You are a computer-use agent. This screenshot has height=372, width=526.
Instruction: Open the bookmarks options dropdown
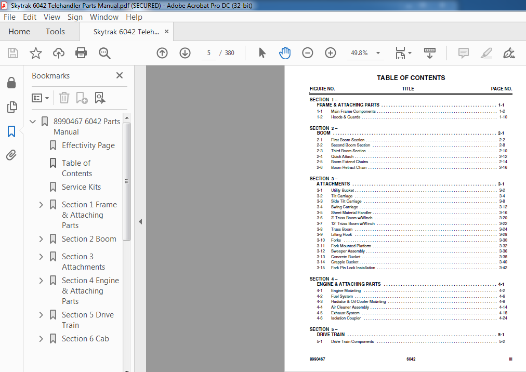click(x=40, y=98)
